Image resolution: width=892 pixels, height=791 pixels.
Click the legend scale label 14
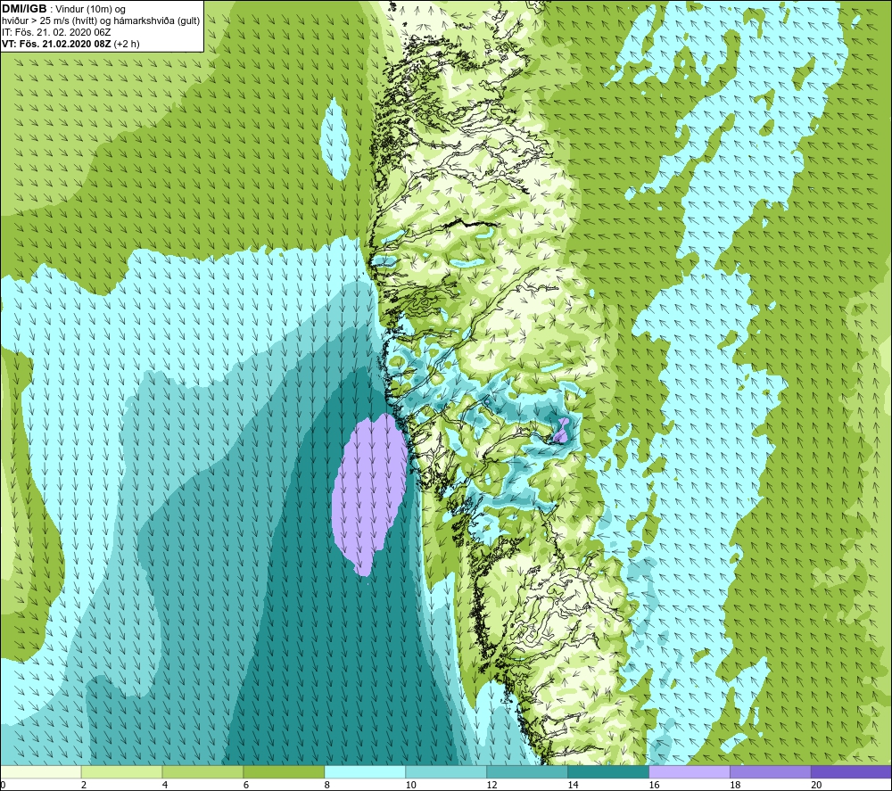pos(573,785)
